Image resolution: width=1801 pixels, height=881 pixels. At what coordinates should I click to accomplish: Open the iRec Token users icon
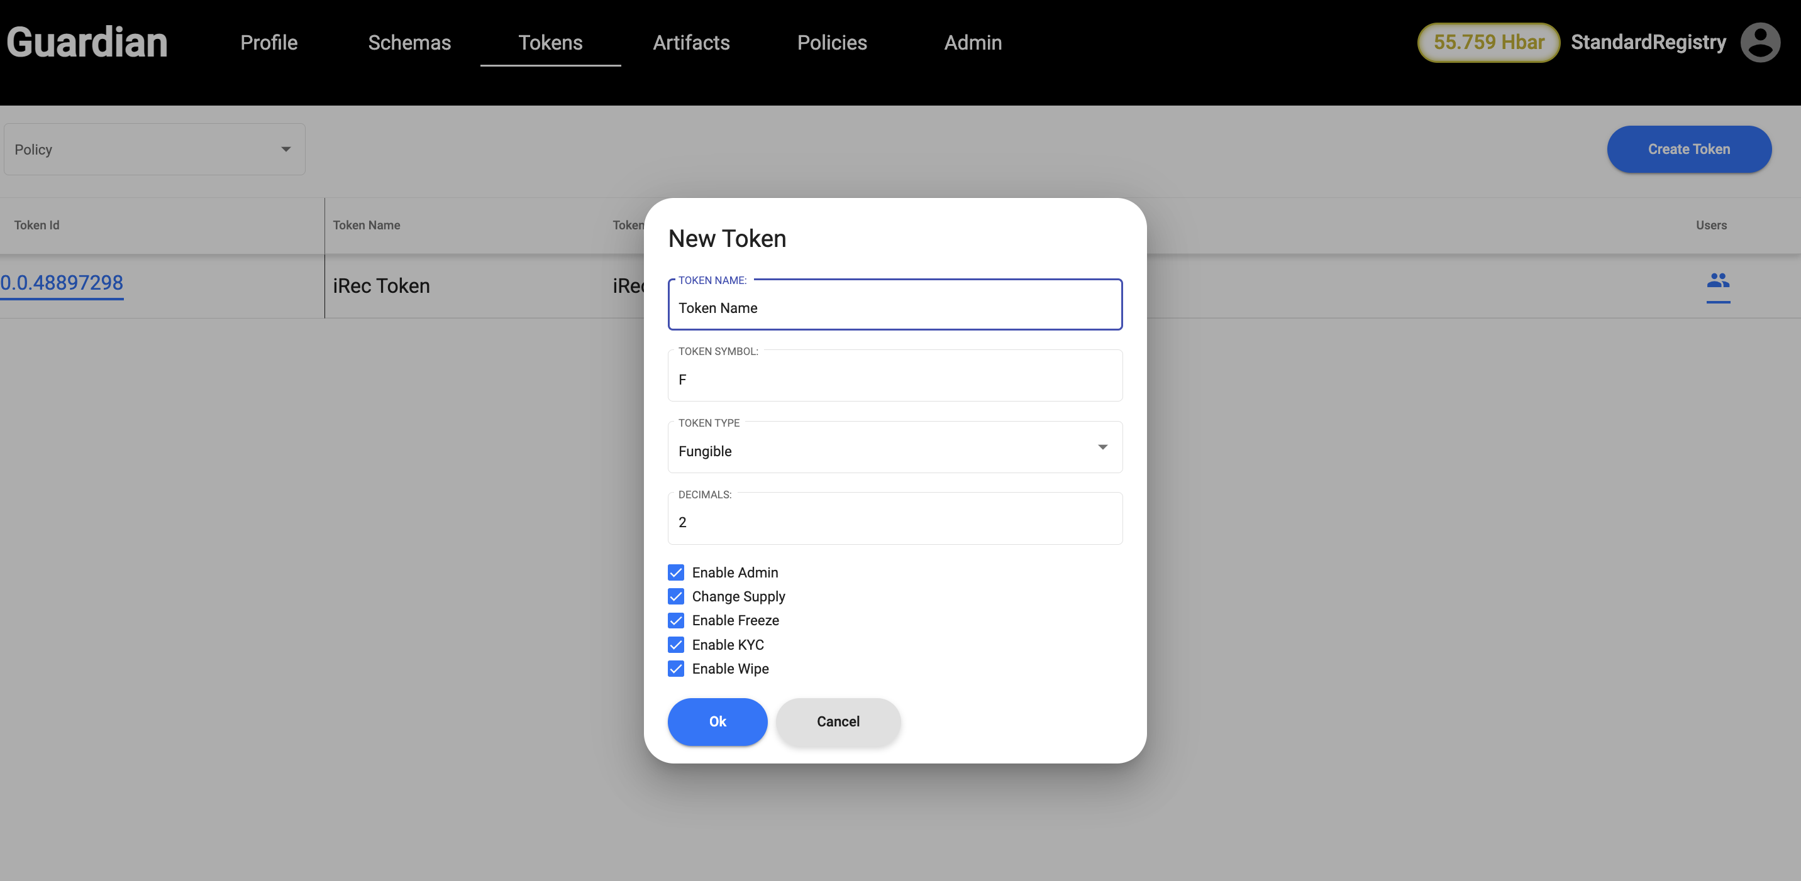pyautogui.click(x=1717, y=282)
